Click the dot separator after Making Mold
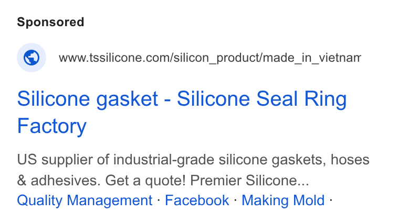 pyautogui.click(x=331, y=200)
